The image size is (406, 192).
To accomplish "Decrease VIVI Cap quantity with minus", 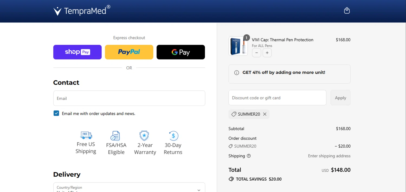I will (257, 53).
